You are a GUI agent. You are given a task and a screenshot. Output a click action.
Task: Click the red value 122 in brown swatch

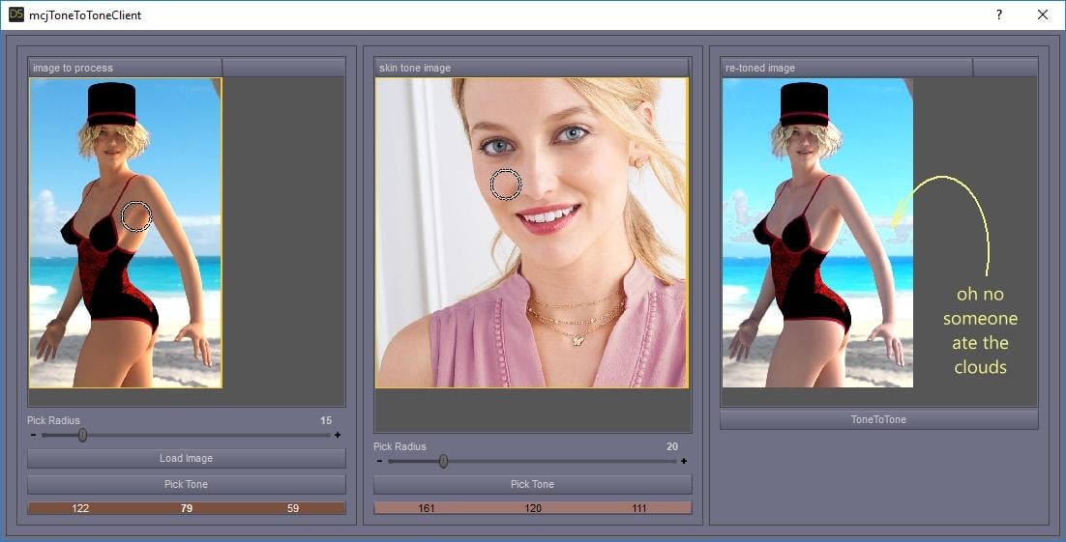tap(80, 508)
